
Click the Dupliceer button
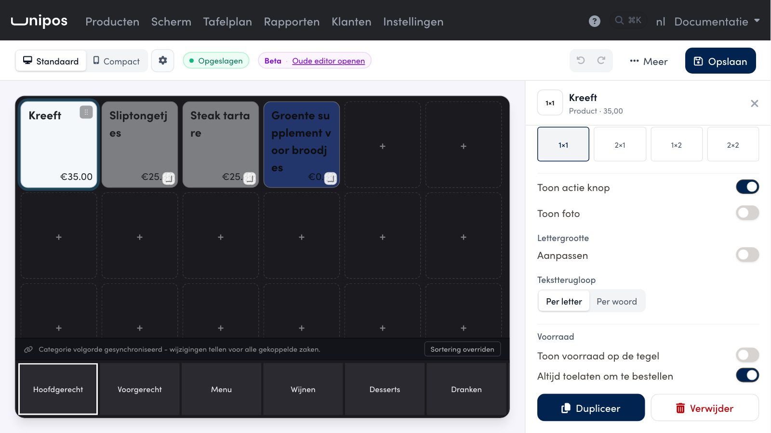pos(591,408)
